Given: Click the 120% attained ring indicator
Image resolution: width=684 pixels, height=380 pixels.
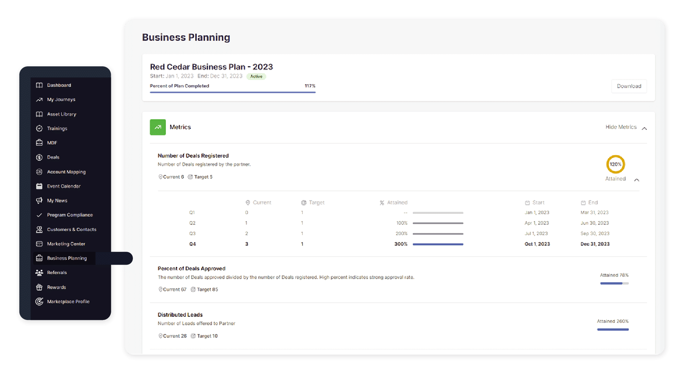Looking at the screenshot, I should click(x=616, y=164).
